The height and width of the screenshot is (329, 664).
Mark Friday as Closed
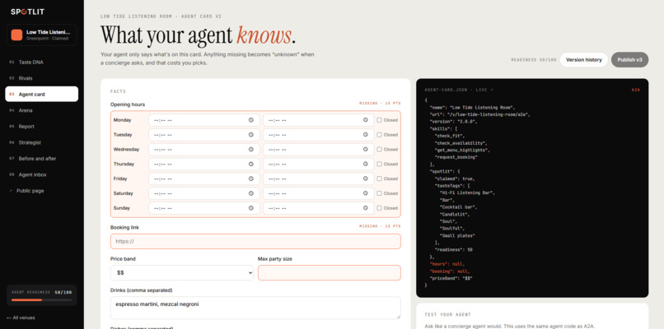[x=380, y=178]
